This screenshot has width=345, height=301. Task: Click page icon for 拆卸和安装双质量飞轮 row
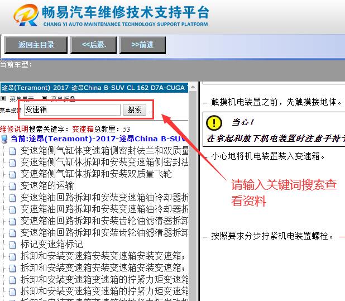pyautogui.click(x=12, y=174)
